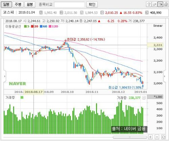Reset the chart with refresh icon
This screenshot has height=141, width=169.
[163, 137]
